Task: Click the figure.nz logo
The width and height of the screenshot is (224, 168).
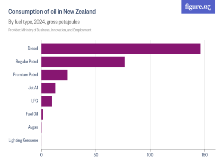Action: (198, 7)
